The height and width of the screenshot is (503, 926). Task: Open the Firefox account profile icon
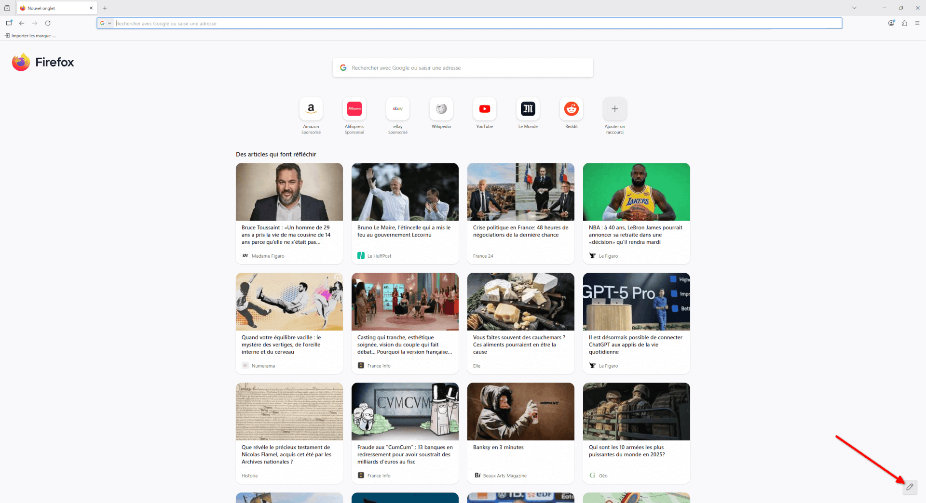coord(891,23)
